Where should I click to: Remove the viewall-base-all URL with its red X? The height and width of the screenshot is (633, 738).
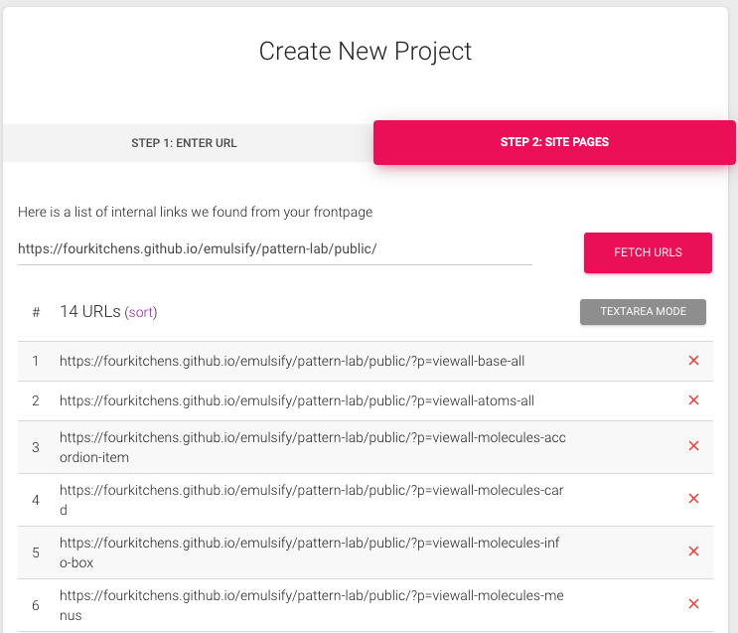693,361
